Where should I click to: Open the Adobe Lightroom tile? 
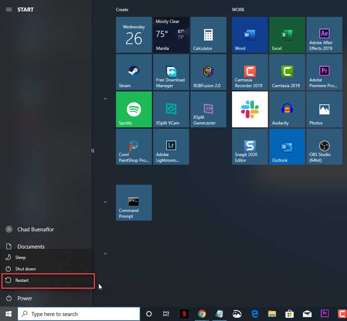[x=171, y=147]
